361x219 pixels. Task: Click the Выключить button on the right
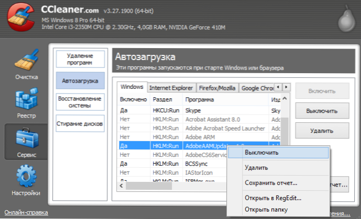322,111
